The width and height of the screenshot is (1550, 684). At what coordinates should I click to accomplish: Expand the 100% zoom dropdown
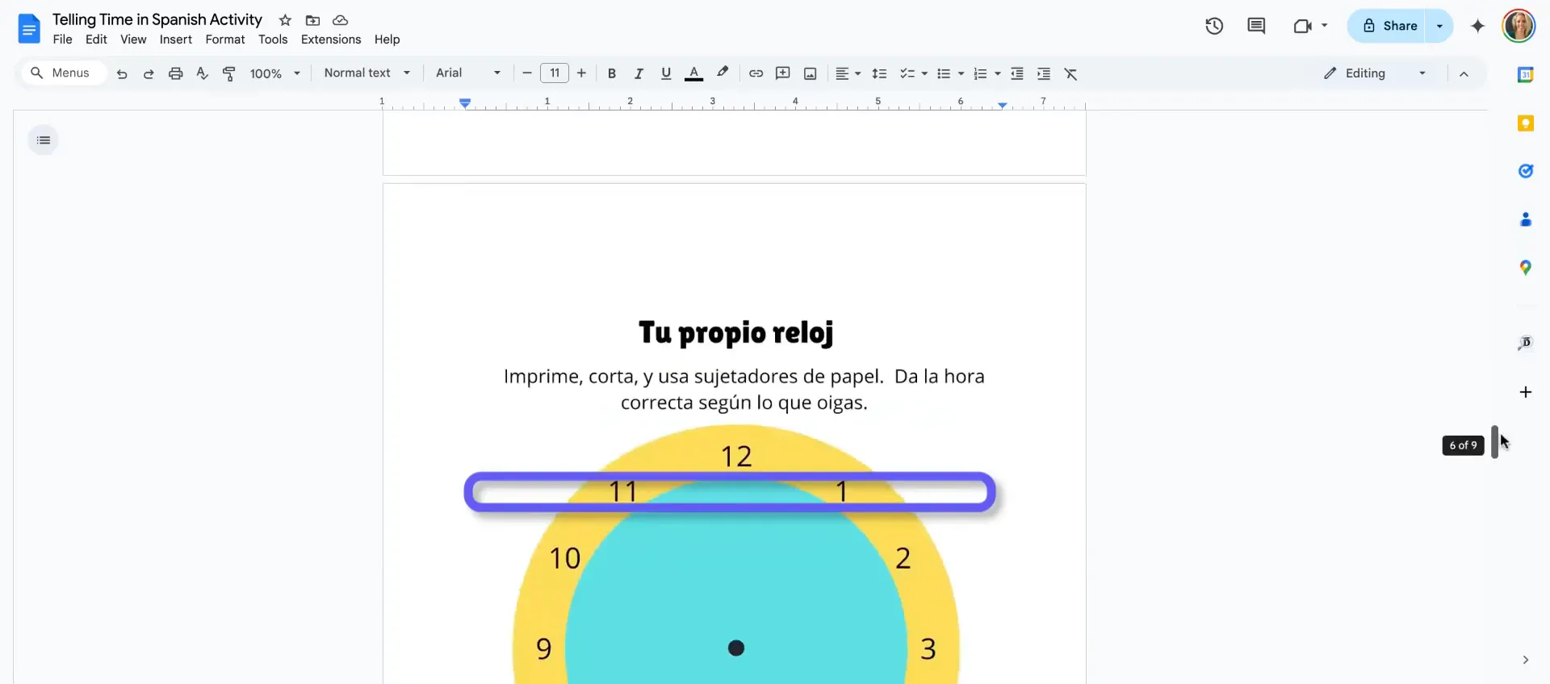point(275,73)
